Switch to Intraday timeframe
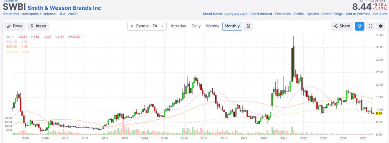The width and height of the screenshot is (389, 143). [x=179, y=26]
